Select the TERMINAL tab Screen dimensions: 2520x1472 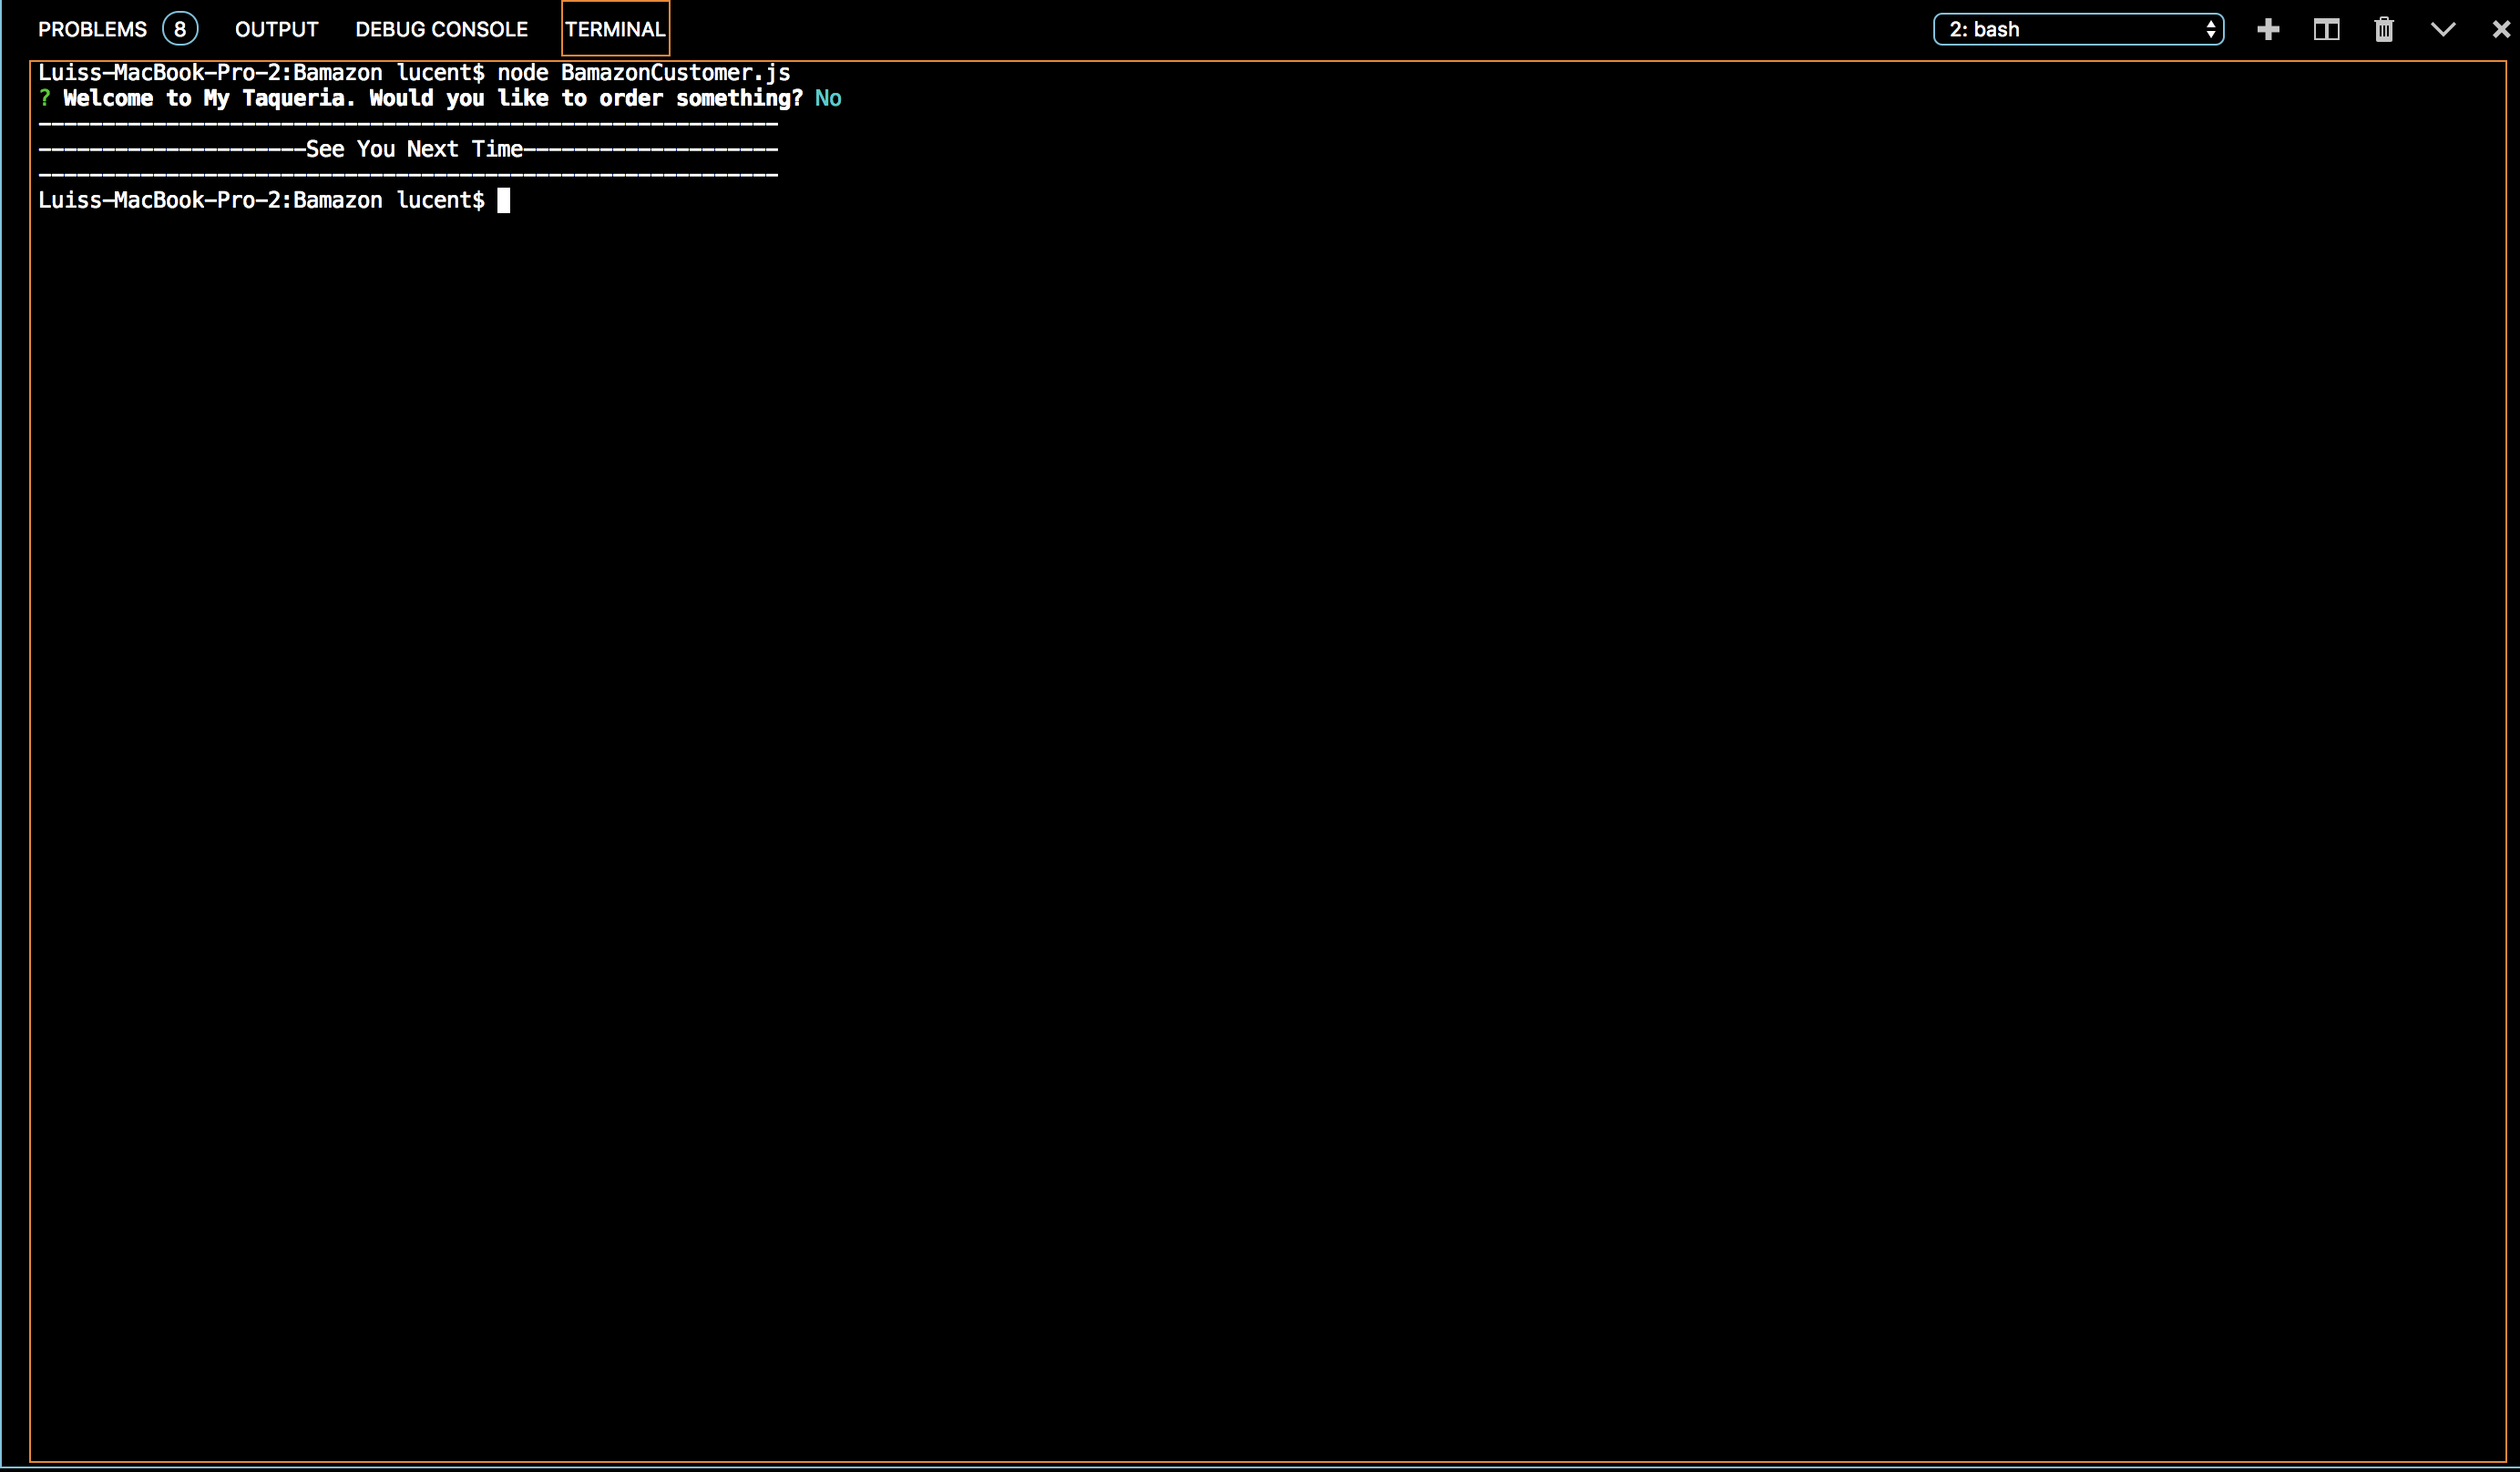[x=615, y=30]
